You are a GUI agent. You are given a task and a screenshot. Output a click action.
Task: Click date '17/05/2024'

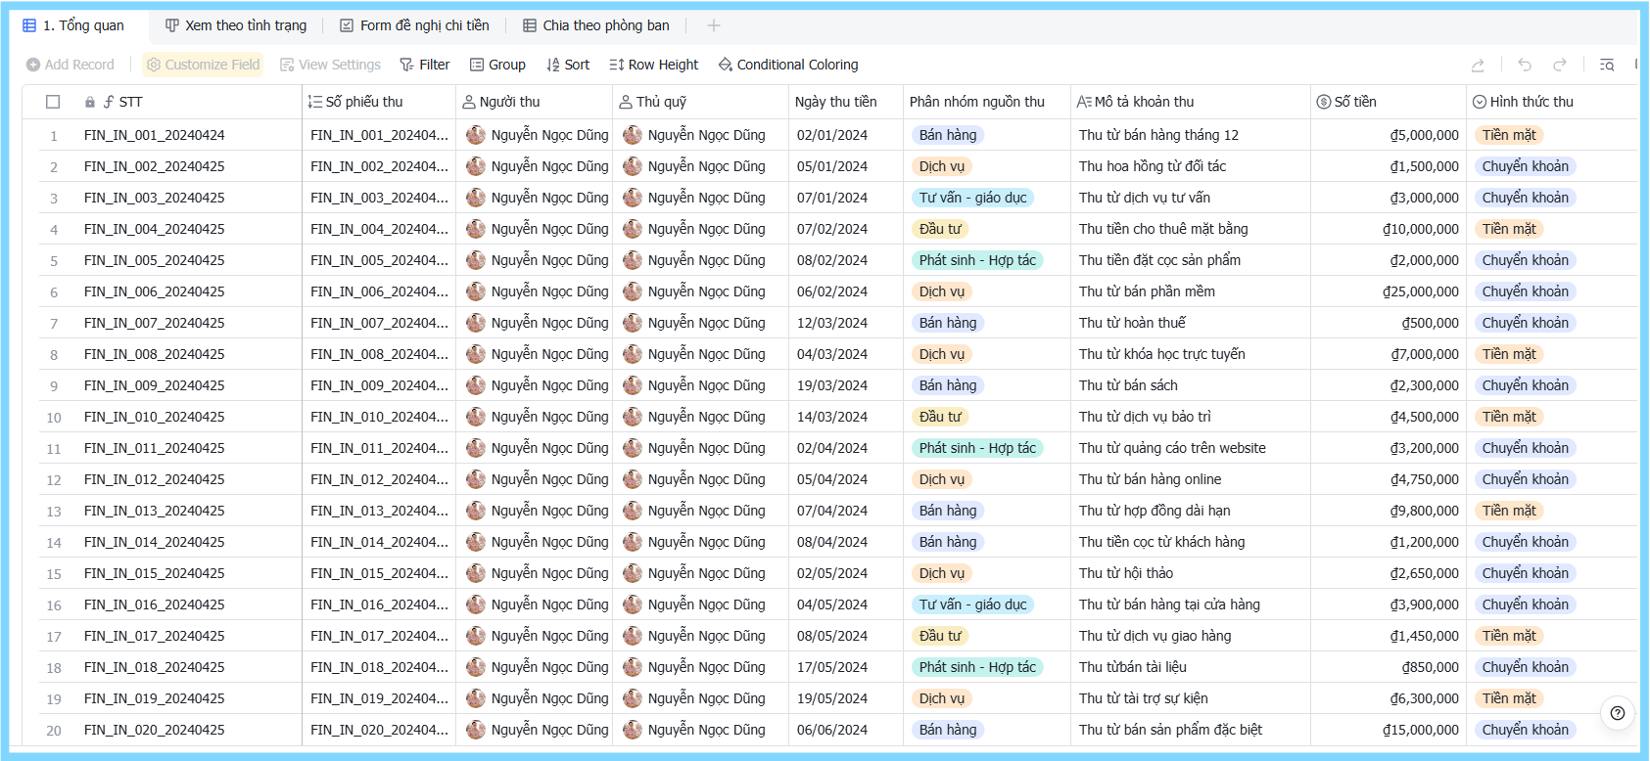[x=831, y=667]
